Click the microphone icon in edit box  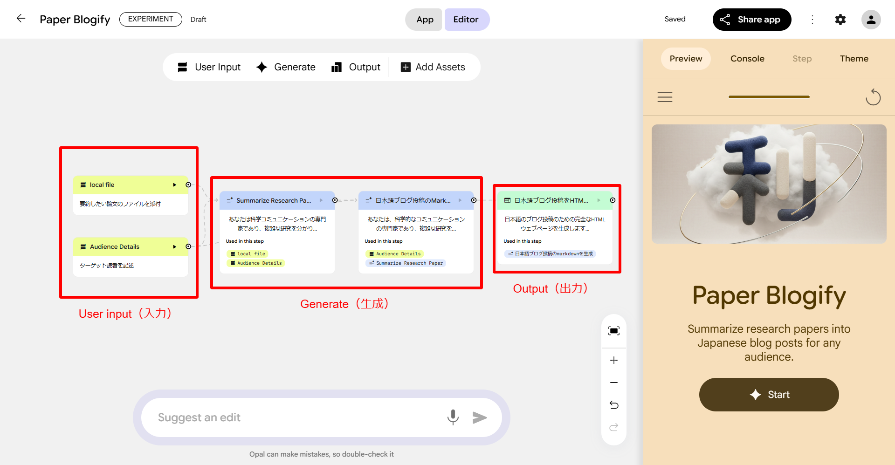click(x=453, y=417)
